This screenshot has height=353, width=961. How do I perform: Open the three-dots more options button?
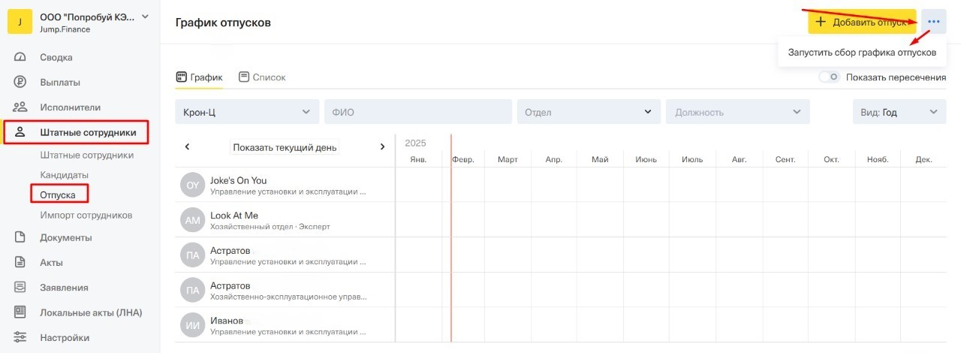933,22
